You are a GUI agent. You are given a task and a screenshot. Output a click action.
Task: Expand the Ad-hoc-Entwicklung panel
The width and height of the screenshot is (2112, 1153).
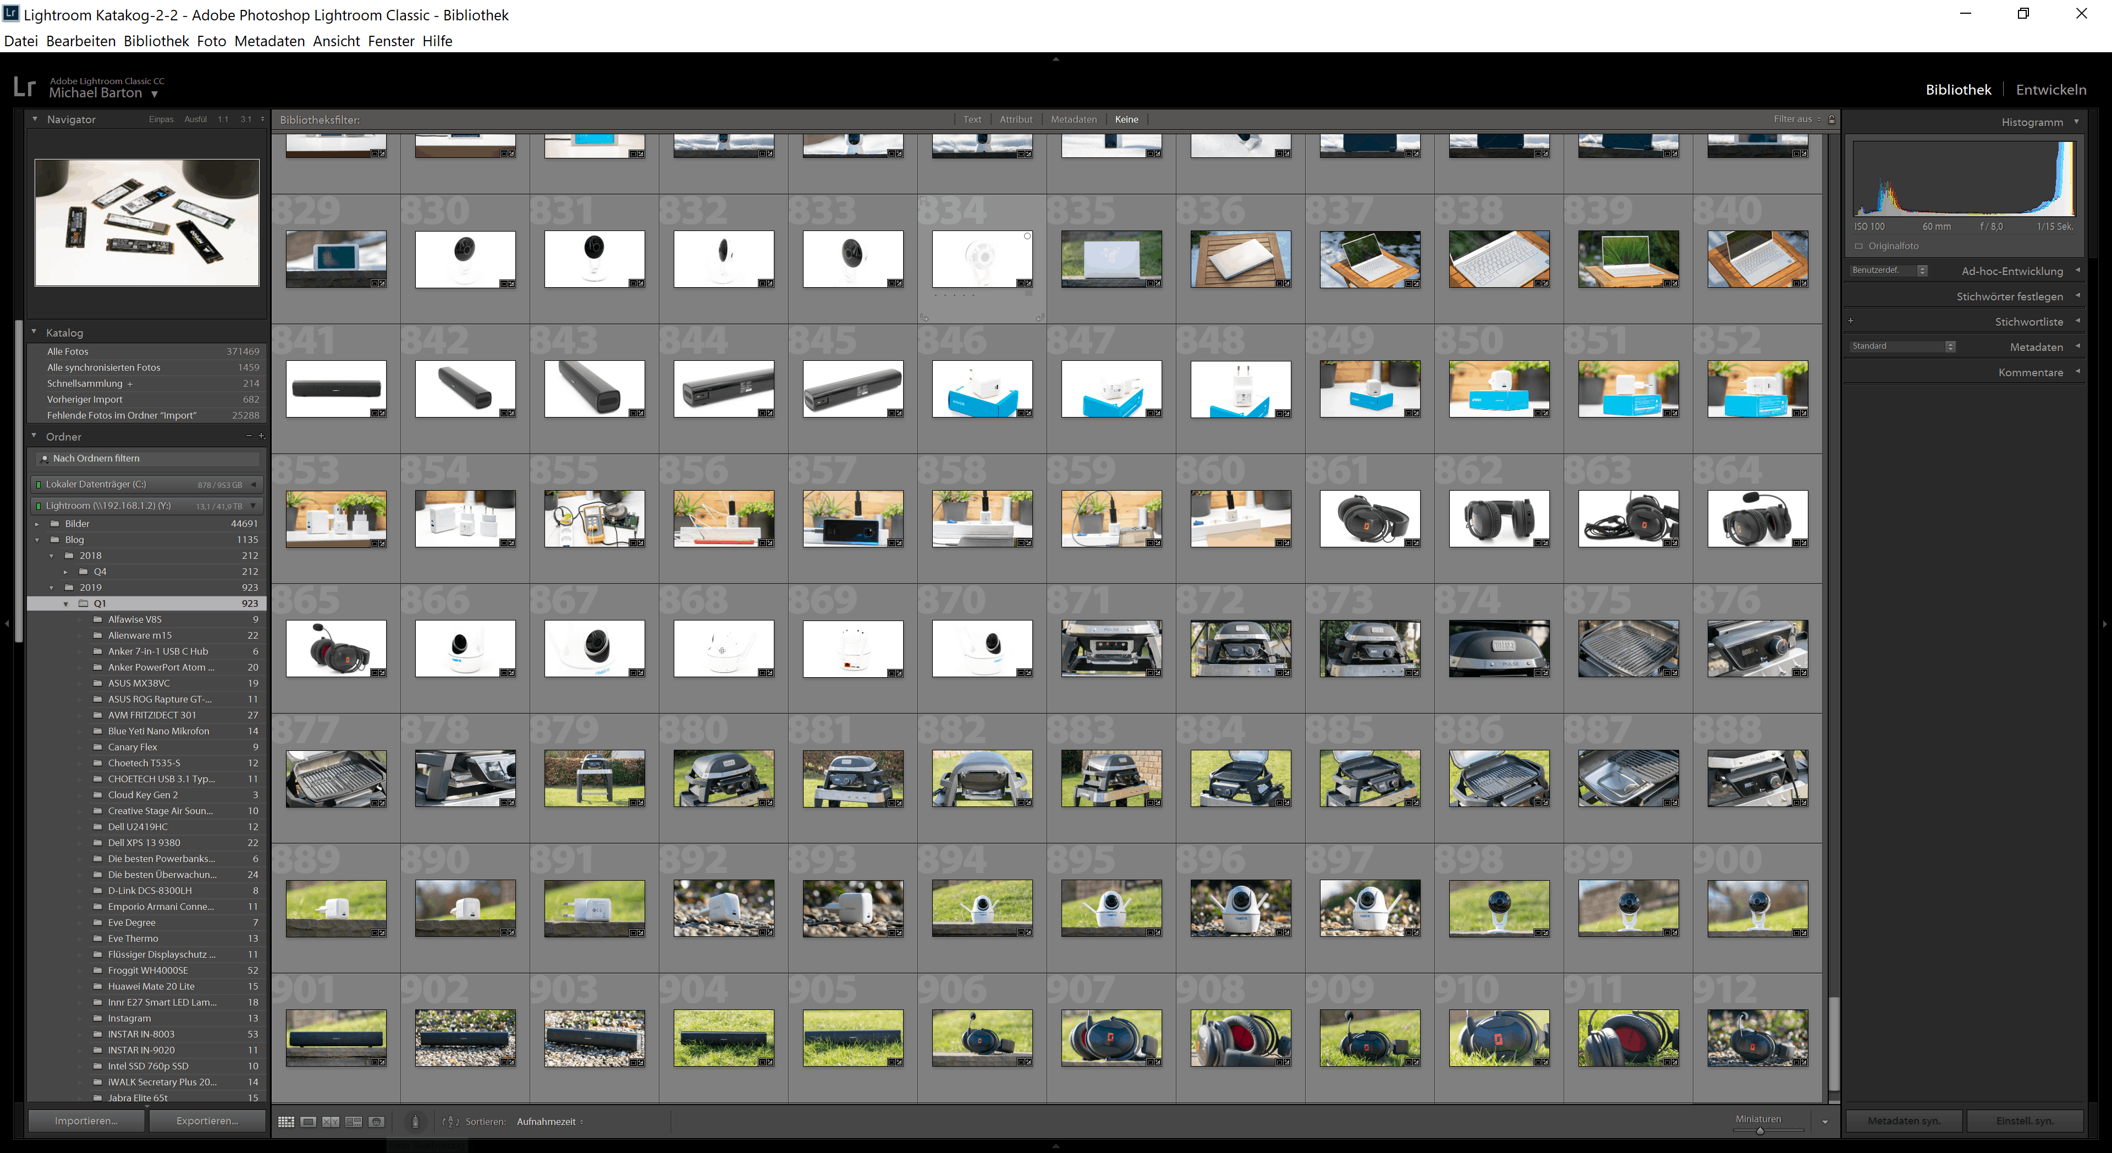(x=2077, y=271)
